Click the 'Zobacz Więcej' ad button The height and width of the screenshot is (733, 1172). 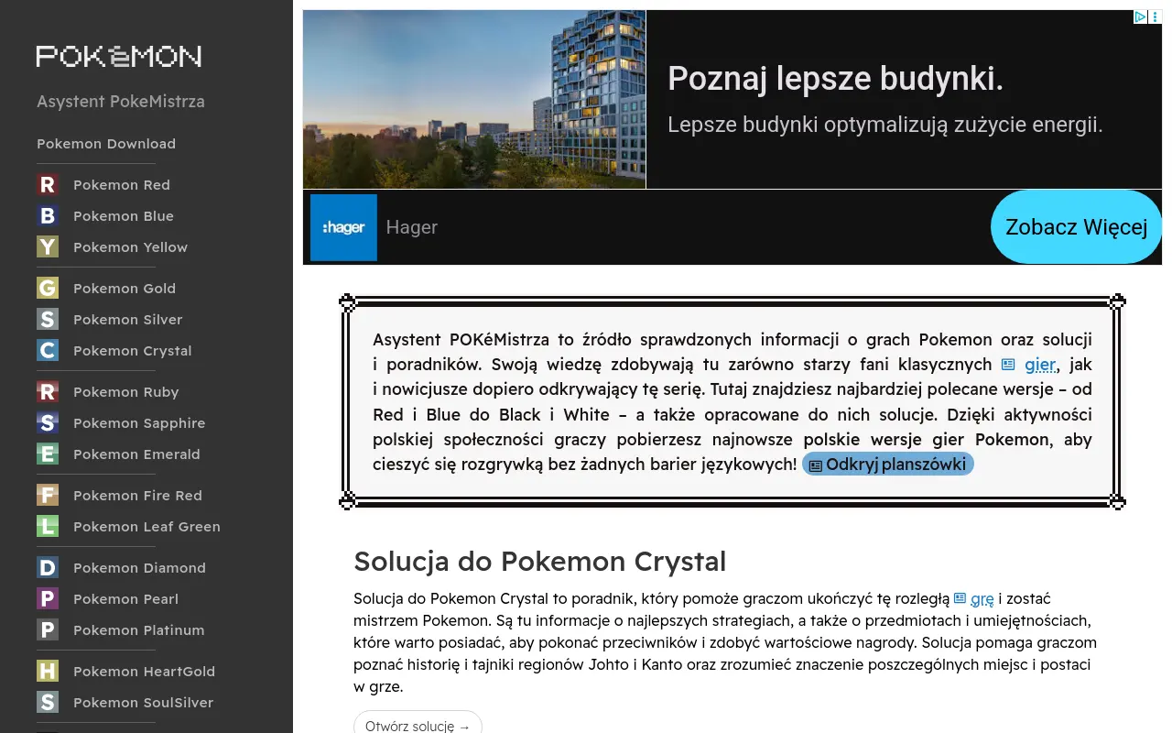tap(1076, 227)
